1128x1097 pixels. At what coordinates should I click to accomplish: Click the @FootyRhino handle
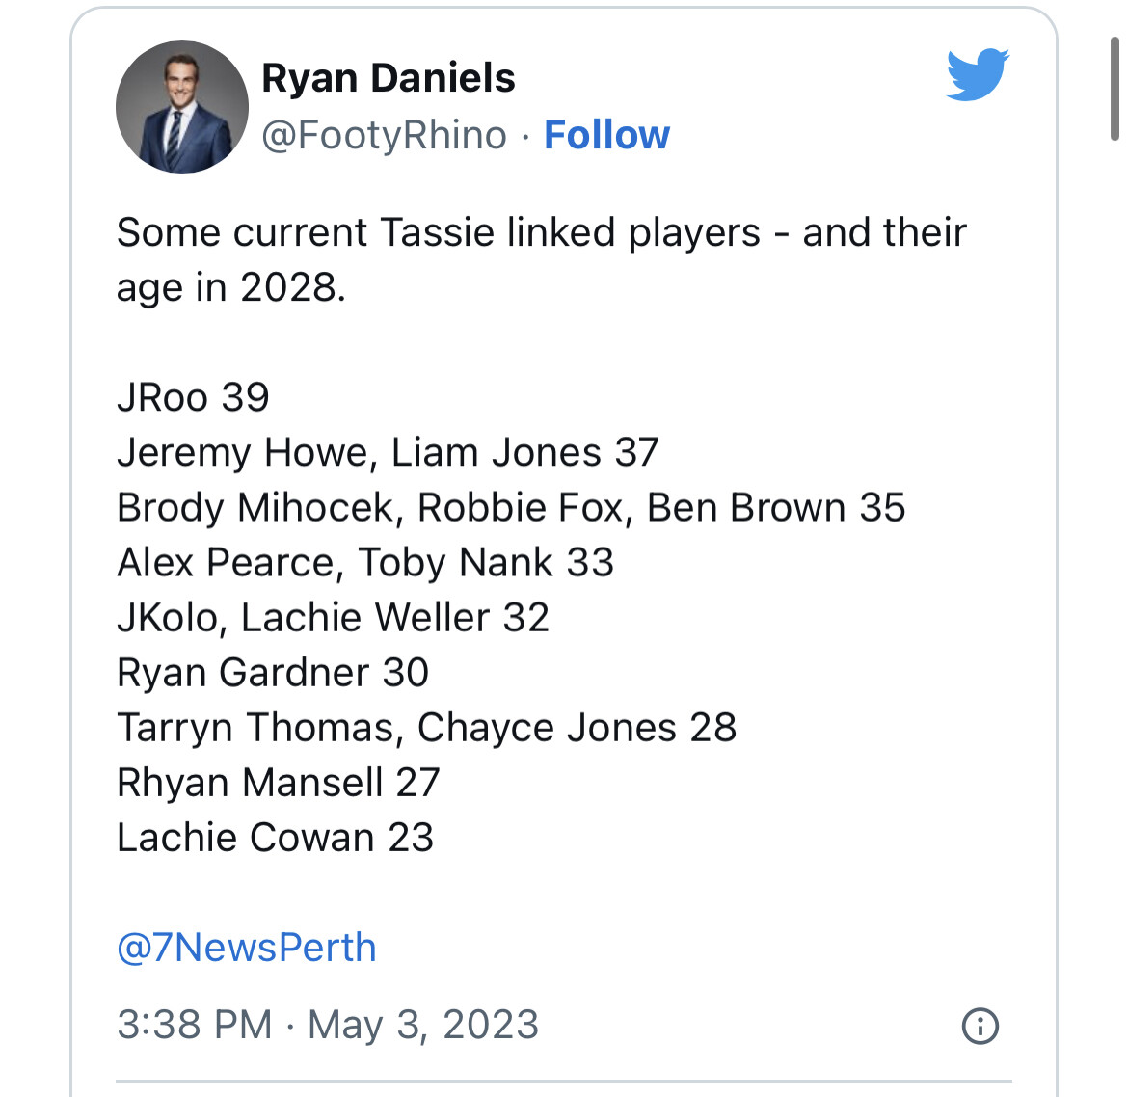384,135
